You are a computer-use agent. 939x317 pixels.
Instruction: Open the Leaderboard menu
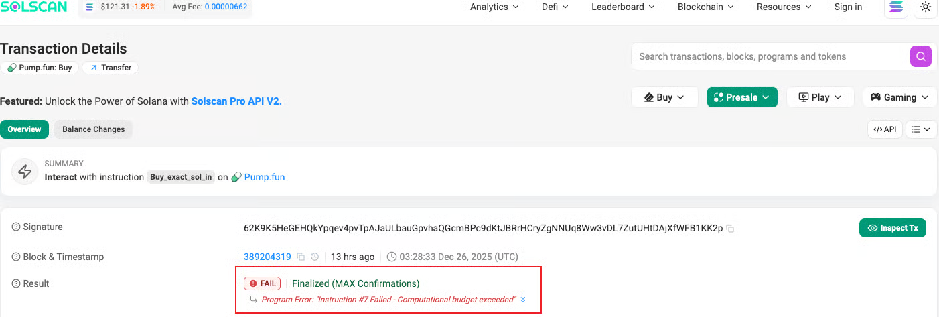[622, 7]
